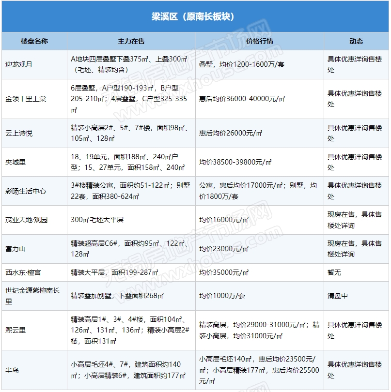Viewport: 391px width, 392px height.
Task: Select 具体优惠详询售楼处 in the 夹城里 row
Action: [x=355, y=162]
